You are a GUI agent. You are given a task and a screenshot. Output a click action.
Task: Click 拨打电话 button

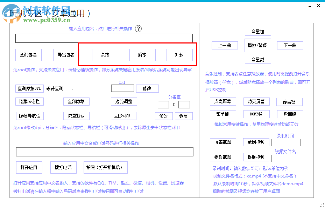63,167
